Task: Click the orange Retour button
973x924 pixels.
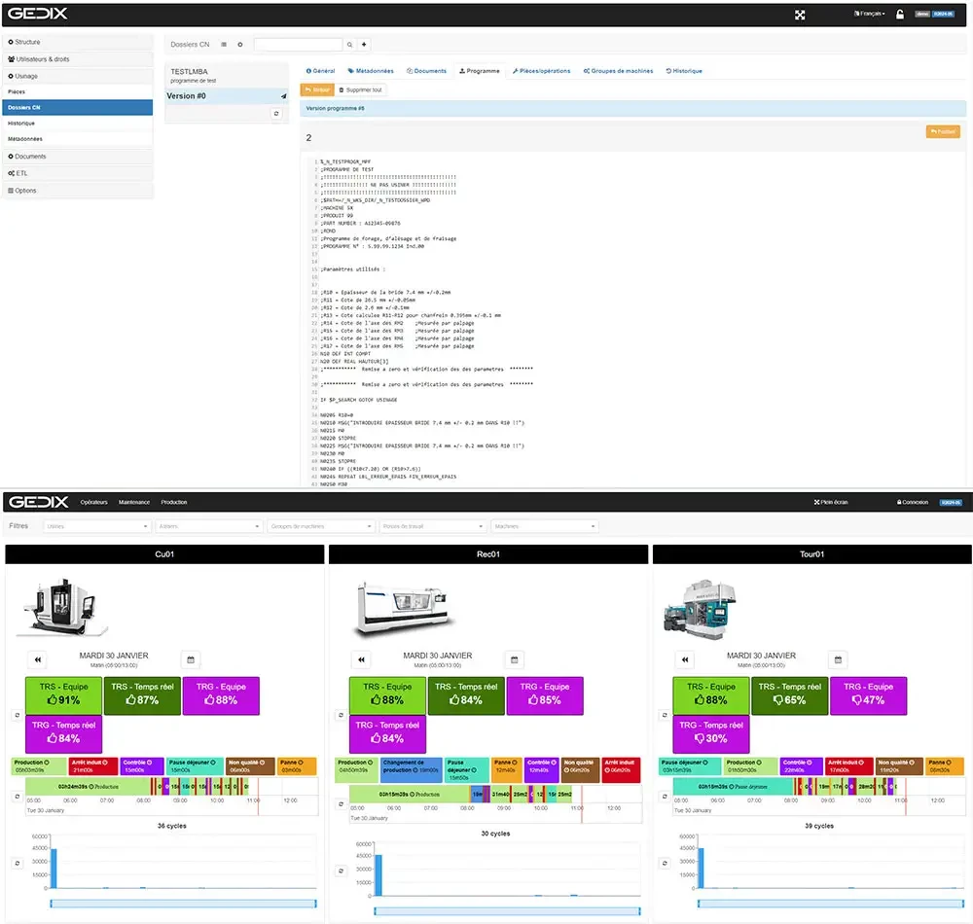Action: pyautogui.click(x=317, y=89)
